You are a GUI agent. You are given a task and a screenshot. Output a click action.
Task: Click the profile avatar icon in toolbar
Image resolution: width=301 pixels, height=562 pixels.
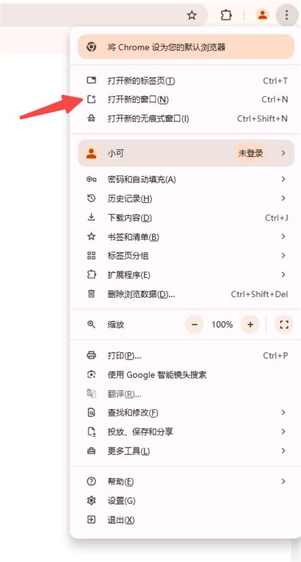[262, 15]
